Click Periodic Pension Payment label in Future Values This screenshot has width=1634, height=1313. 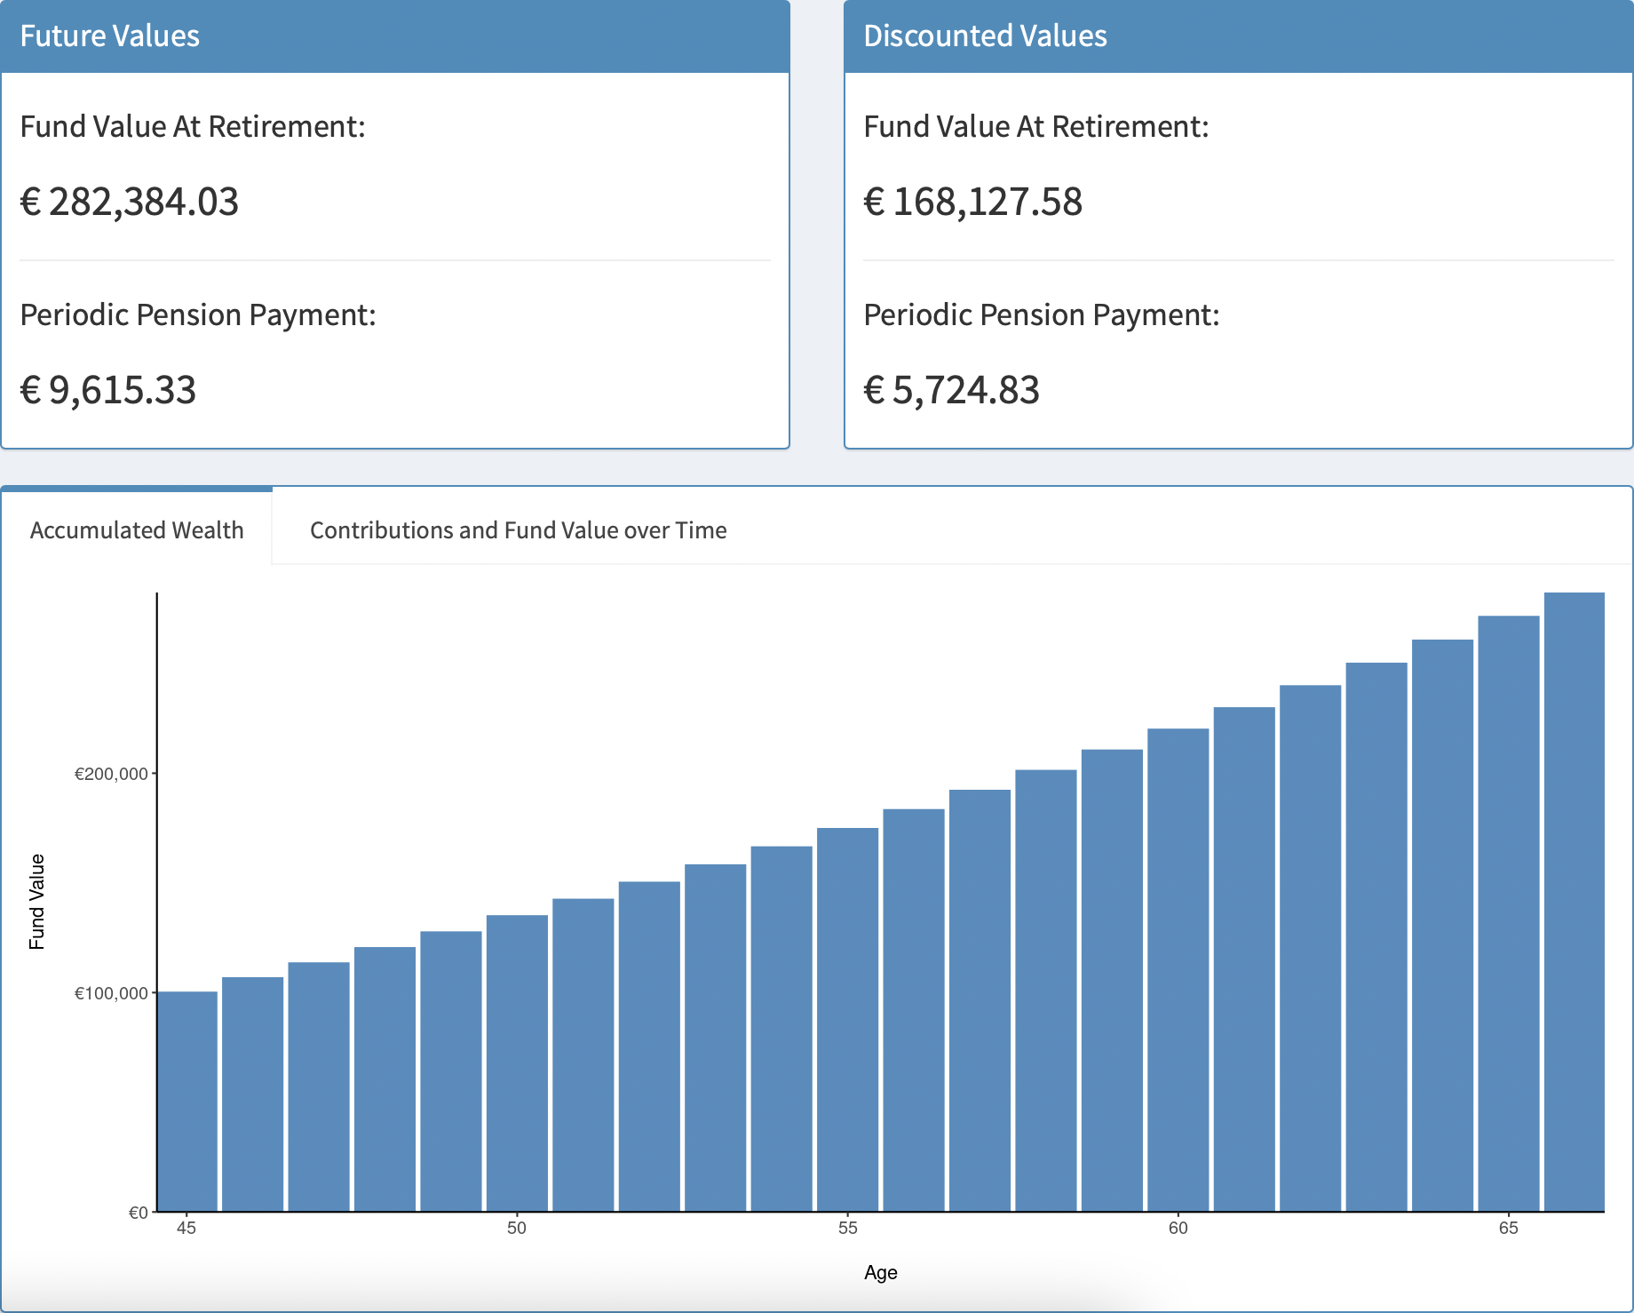pos(198,315)
